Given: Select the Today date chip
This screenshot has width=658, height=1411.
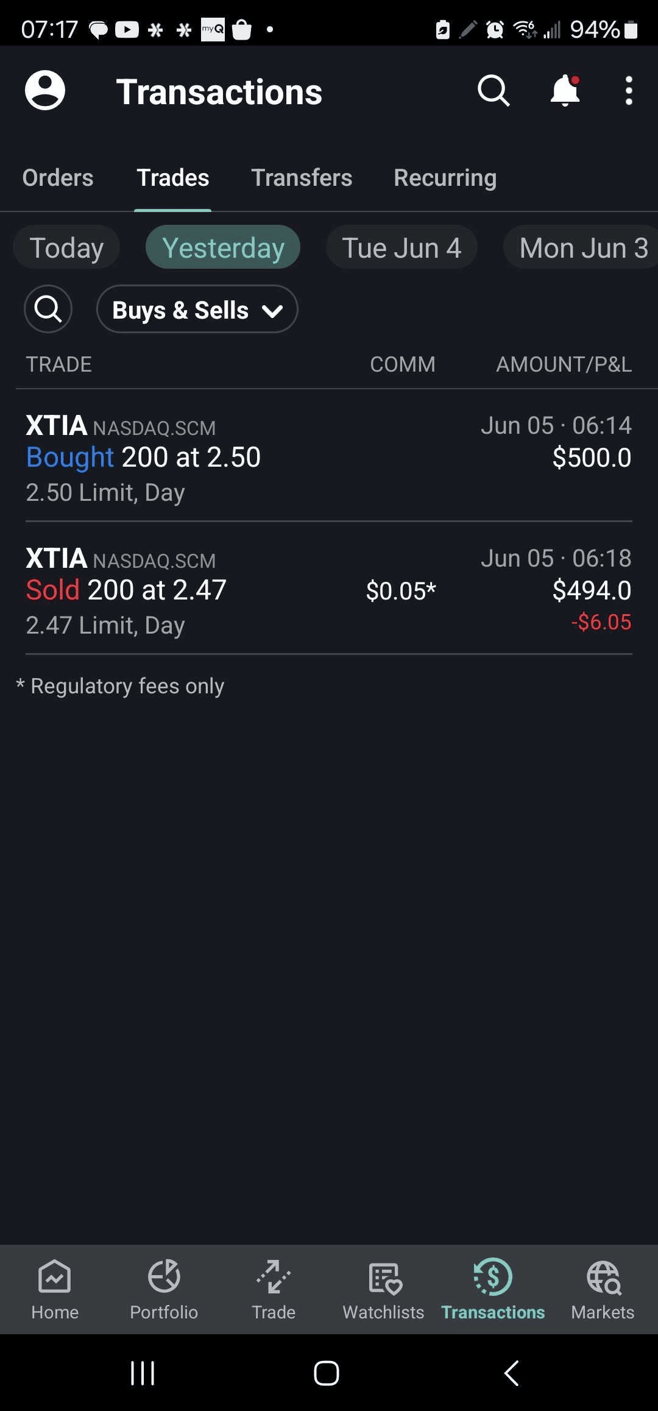Looking at the screenshot, I should pos(66,247).
